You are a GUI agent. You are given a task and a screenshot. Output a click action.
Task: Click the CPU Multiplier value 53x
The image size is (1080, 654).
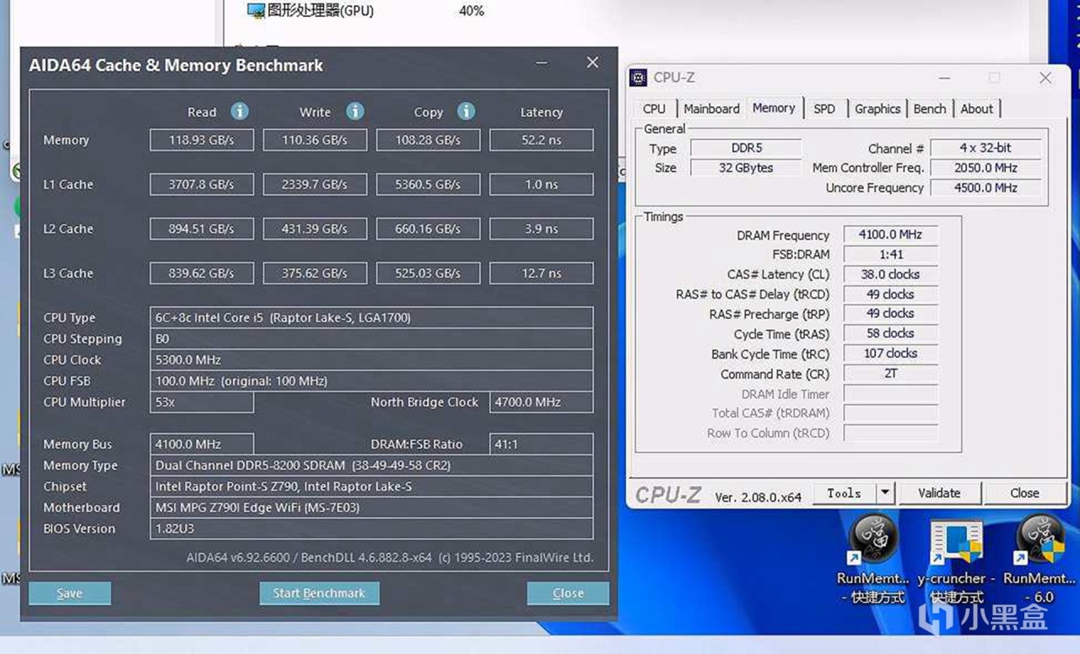[202, 403]
